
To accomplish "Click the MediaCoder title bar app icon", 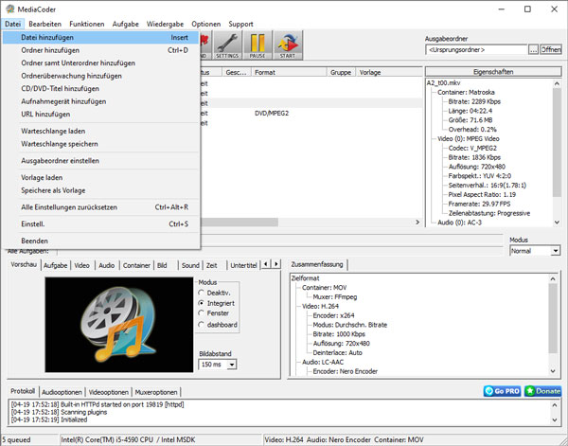I will (10, 9).
